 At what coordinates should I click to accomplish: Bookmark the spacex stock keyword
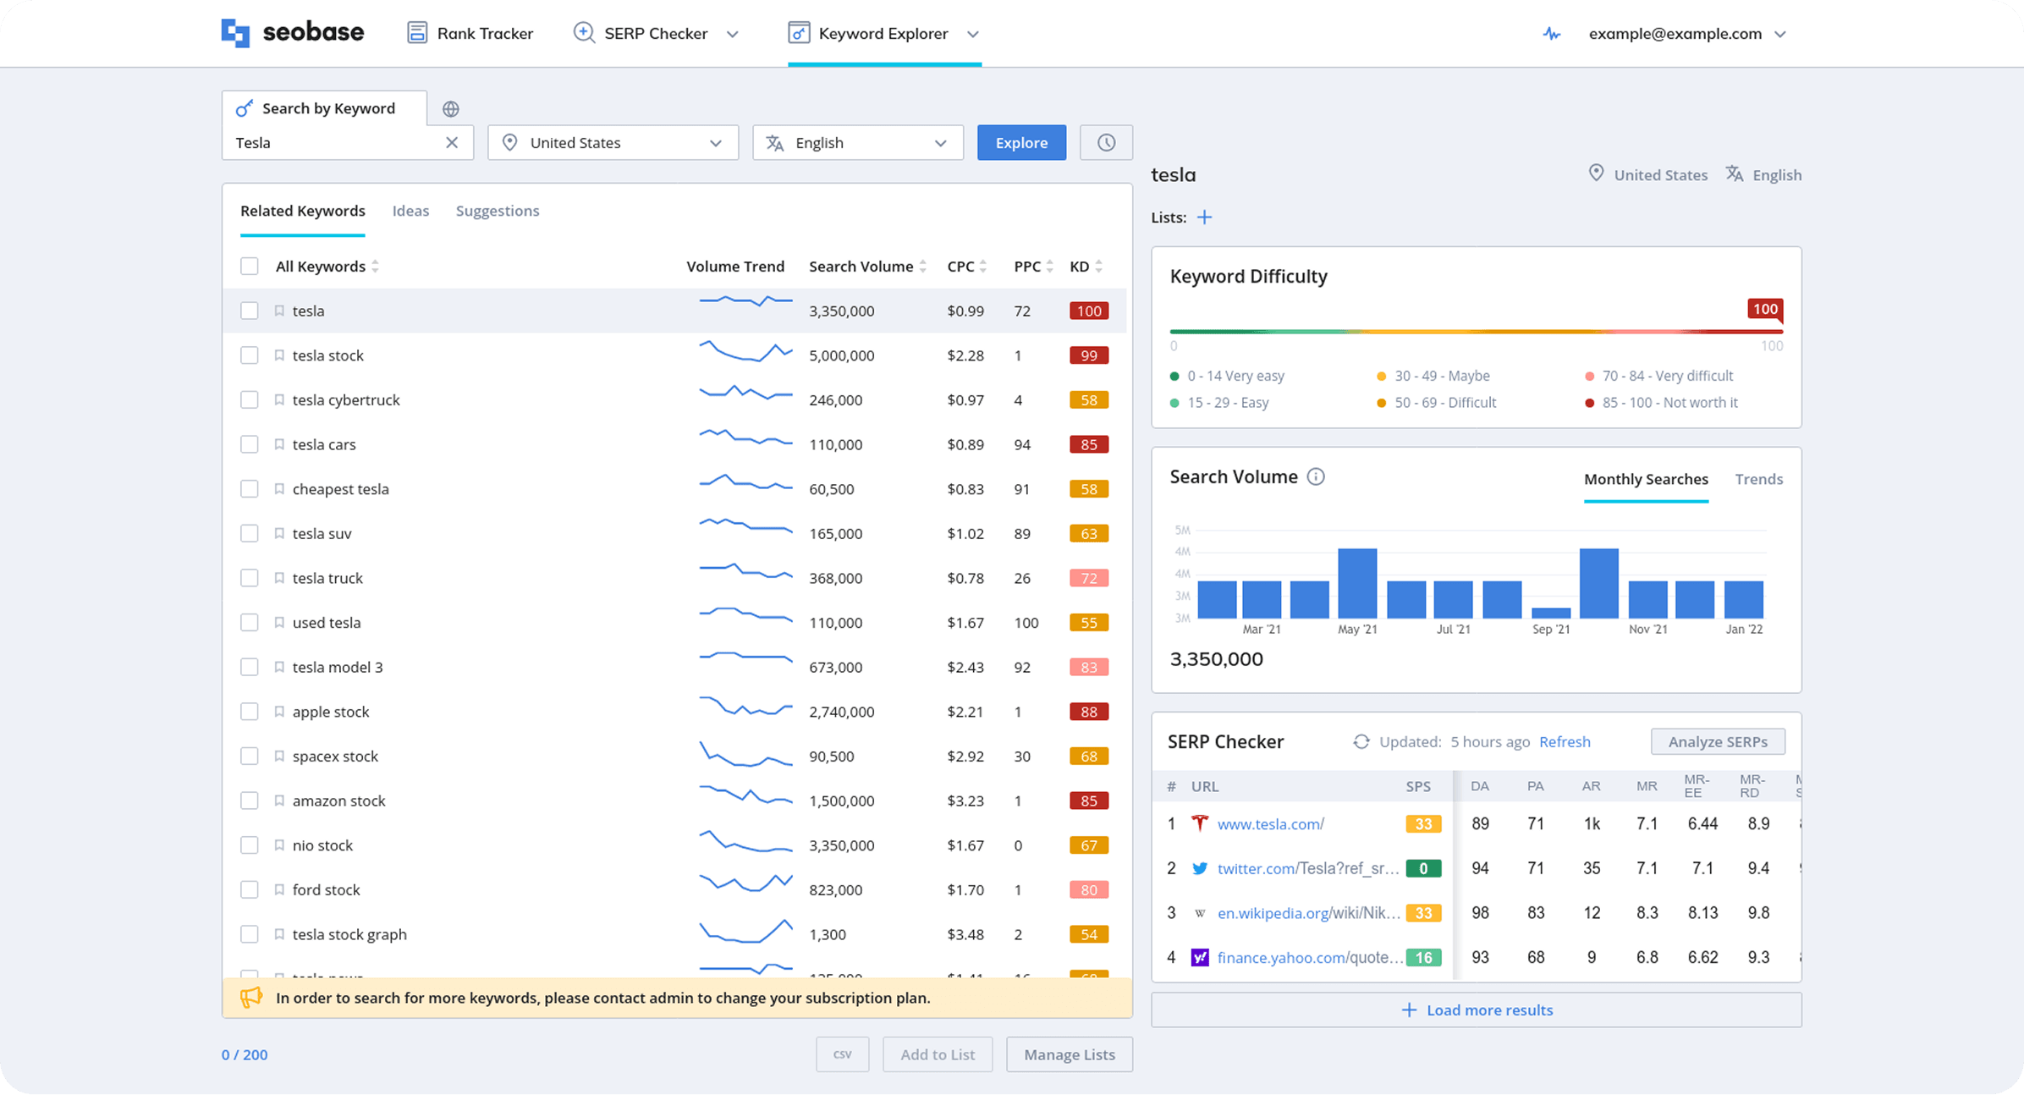tap(279, 757)
